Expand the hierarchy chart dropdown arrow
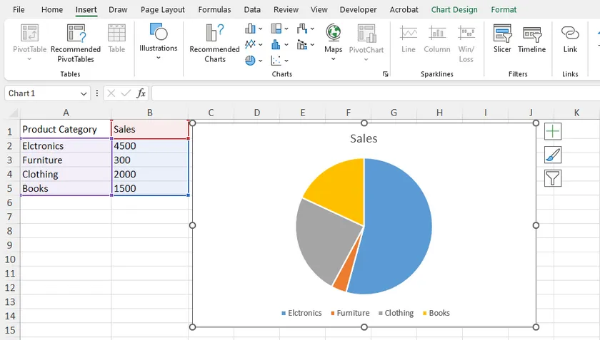The width and height of the screenshot is (600, 340). 286,29
